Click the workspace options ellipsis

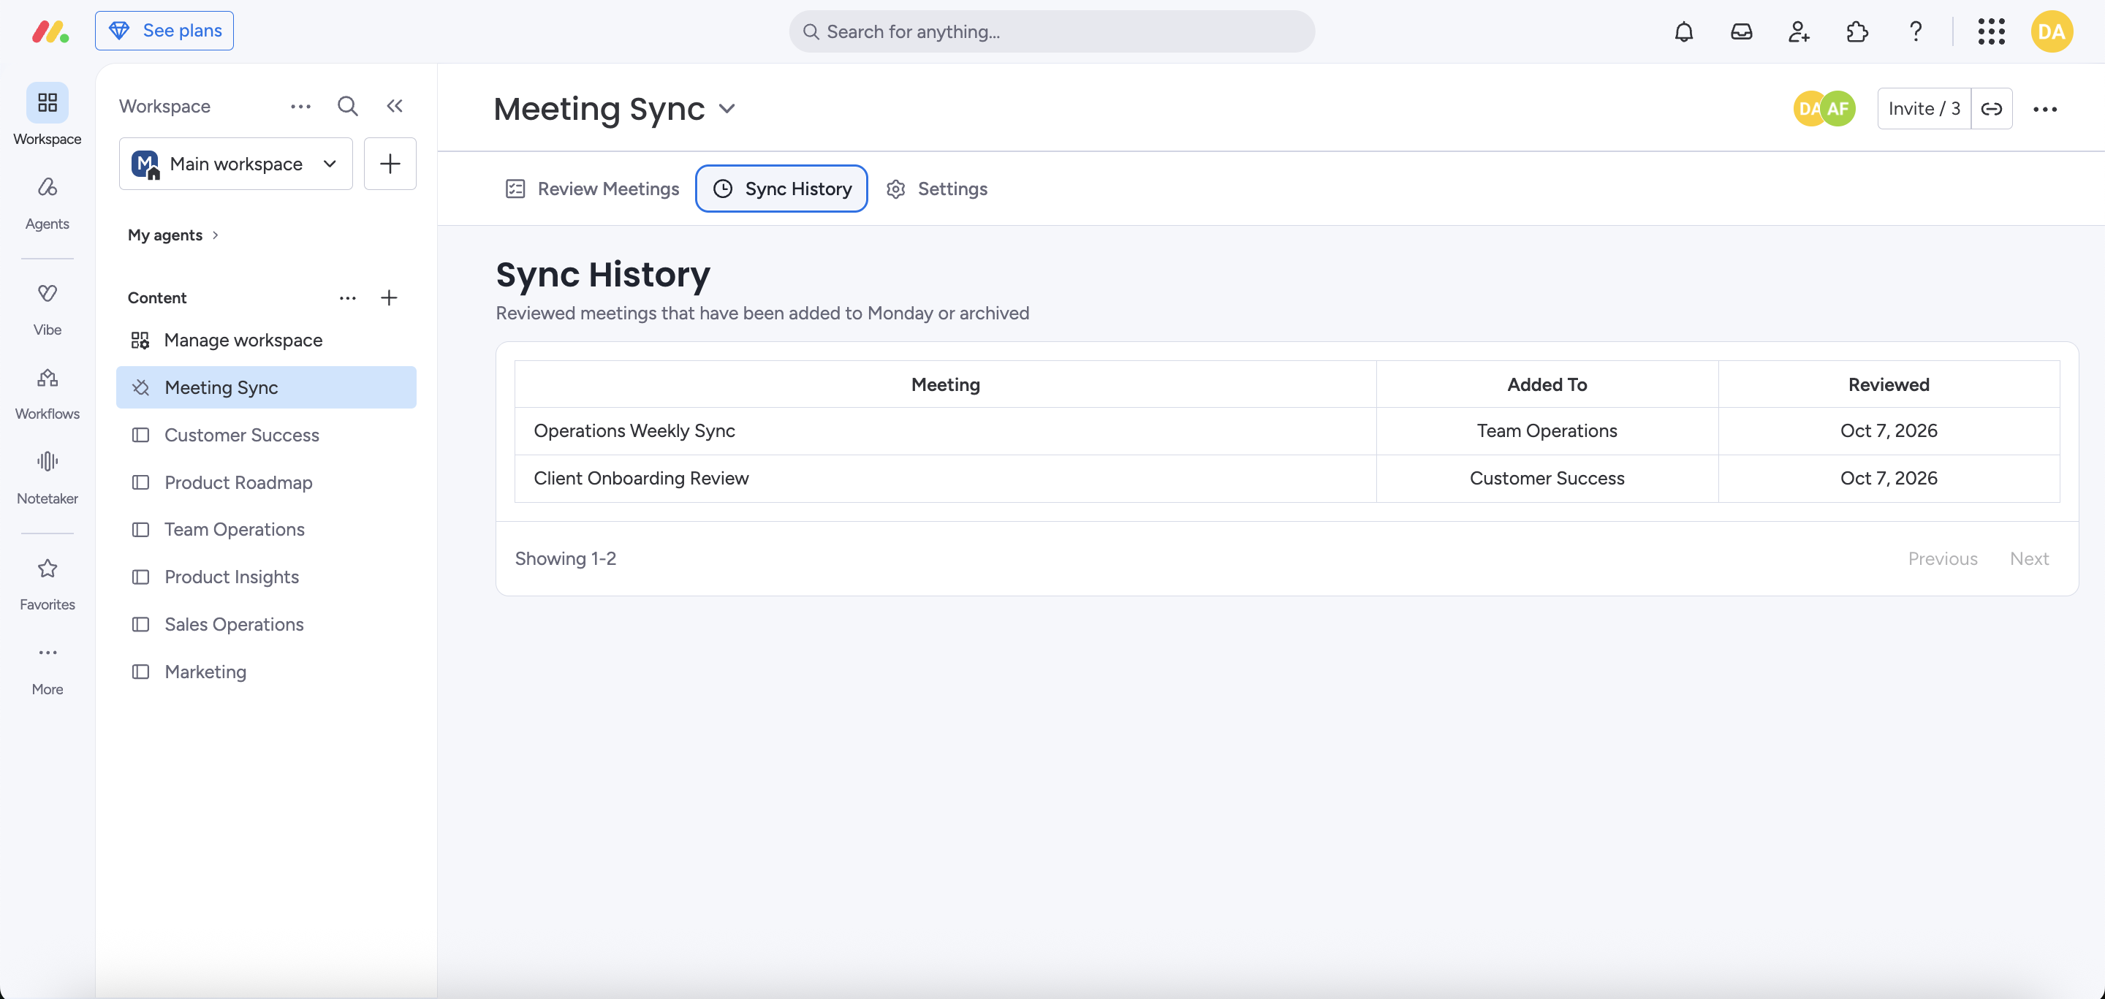[x=300, y=106]
